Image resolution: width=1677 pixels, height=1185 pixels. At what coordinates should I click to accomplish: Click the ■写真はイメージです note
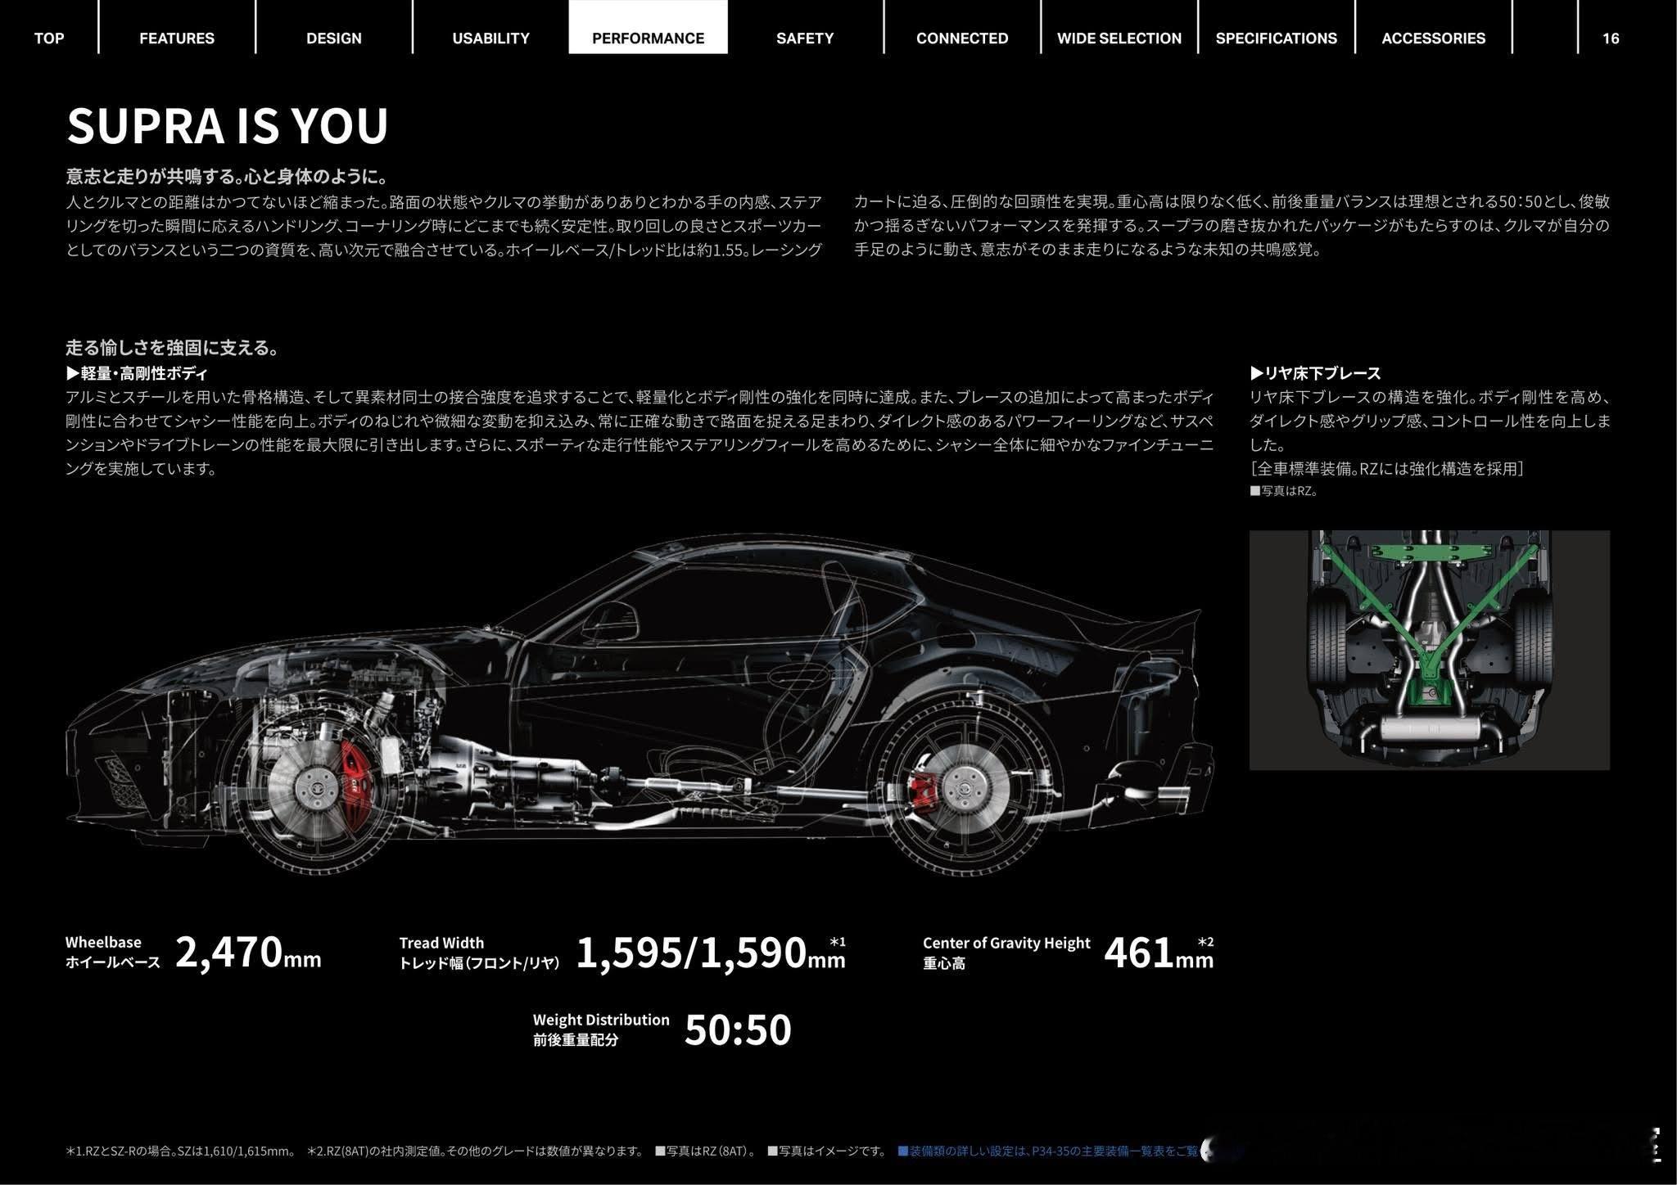[x=827, y=1151]
